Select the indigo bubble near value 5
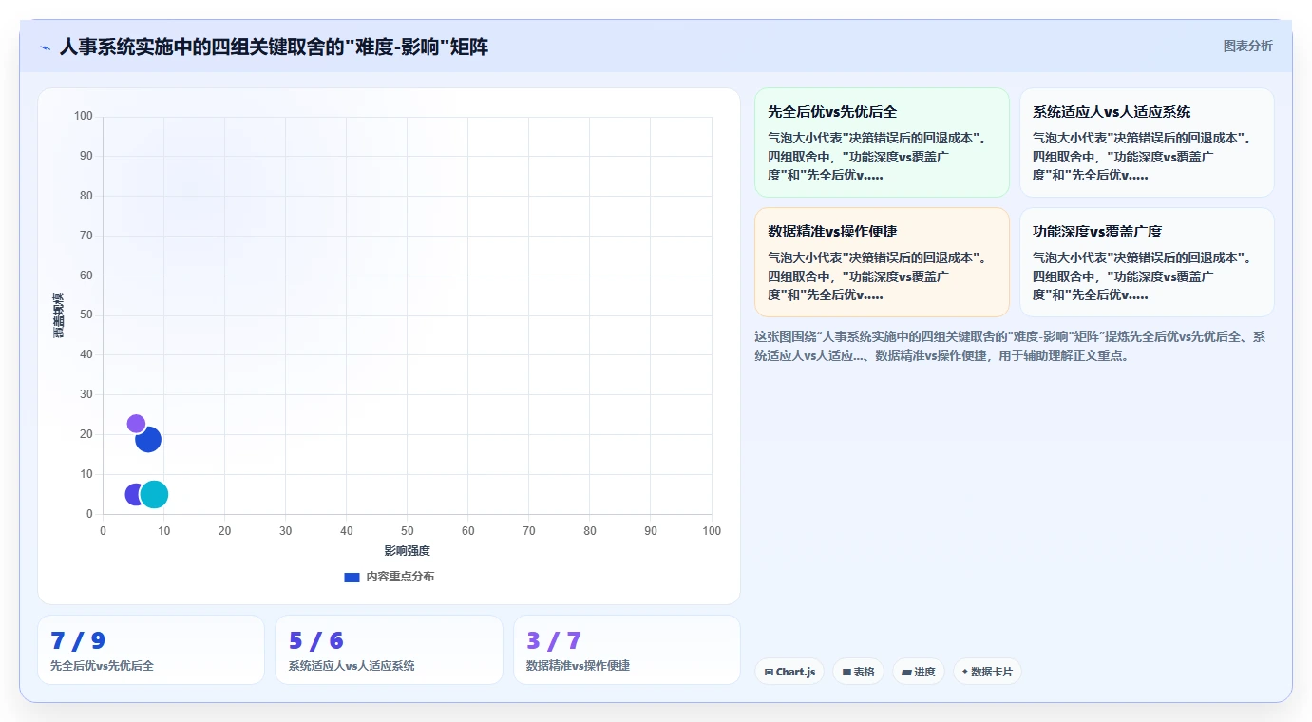The image size is (1312, 722). pos(135,494)
